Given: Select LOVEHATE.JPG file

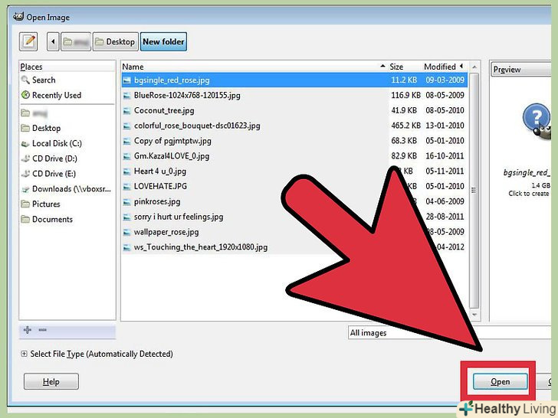Looking at the screenshot, I should point(294,186).
